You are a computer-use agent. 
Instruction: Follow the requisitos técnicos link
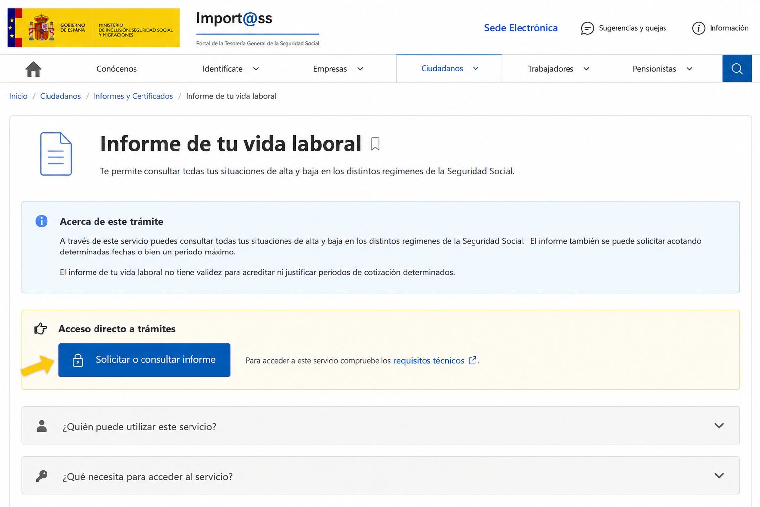(428, 360)
